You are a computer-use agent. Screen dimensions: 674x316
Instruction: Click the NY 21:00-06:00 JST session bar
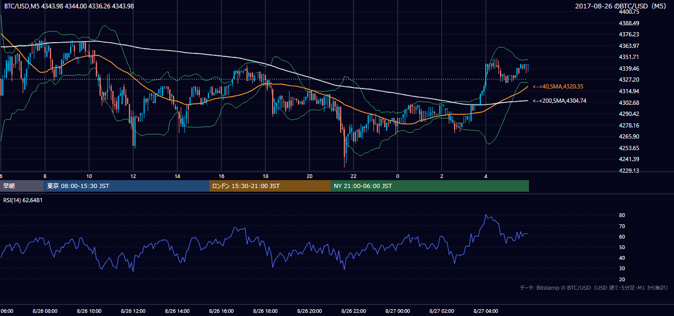[430, 186]
